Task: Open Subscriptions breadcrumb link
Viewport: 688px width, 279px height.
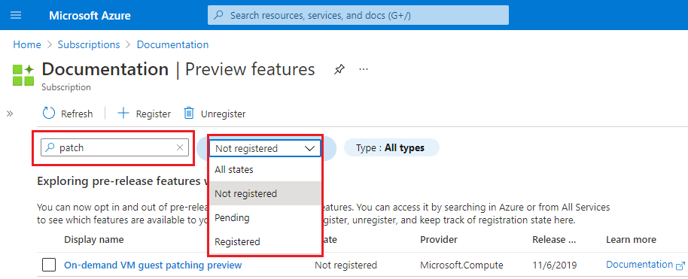Action: [x=89, y=45]
